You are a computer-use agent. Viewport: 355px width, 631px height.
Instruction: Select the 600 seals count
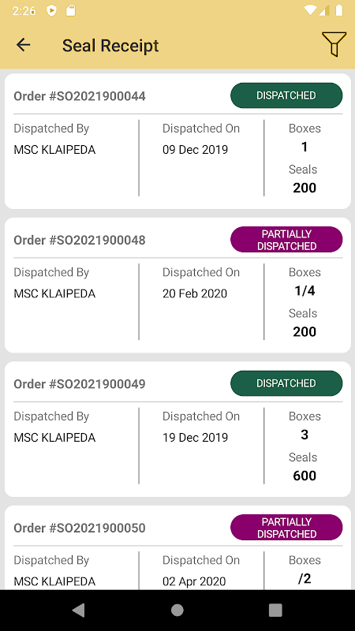(305, 476)
